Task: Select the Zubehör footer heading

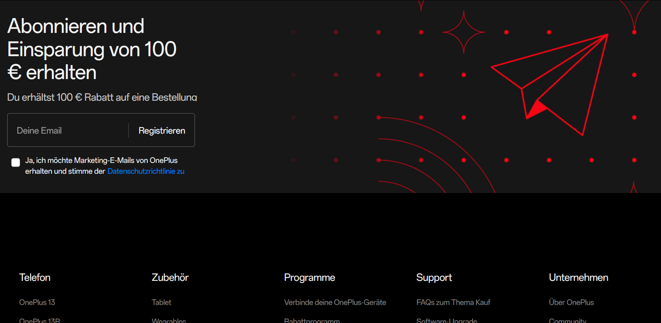Action: pos(170,278)
